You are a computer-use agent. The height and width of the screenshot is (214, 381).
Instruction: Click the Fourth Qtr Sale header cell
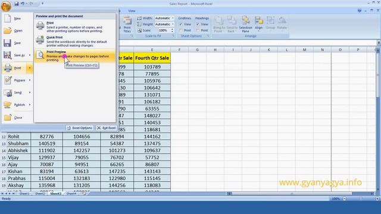[152, 58]
